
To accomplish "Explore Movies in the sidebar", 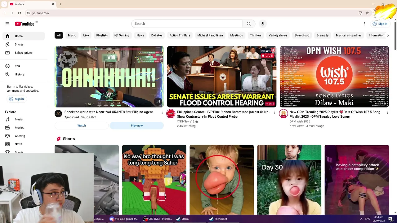I will (24, 128).
